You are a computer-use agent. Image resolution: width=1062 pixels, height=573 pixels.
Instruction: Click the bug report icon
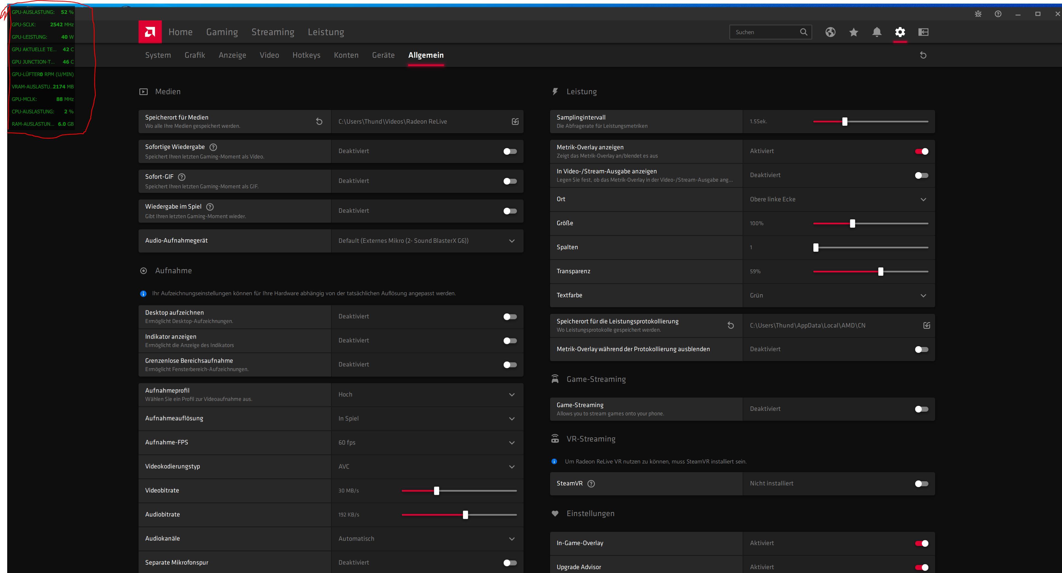tap(978, 14)
